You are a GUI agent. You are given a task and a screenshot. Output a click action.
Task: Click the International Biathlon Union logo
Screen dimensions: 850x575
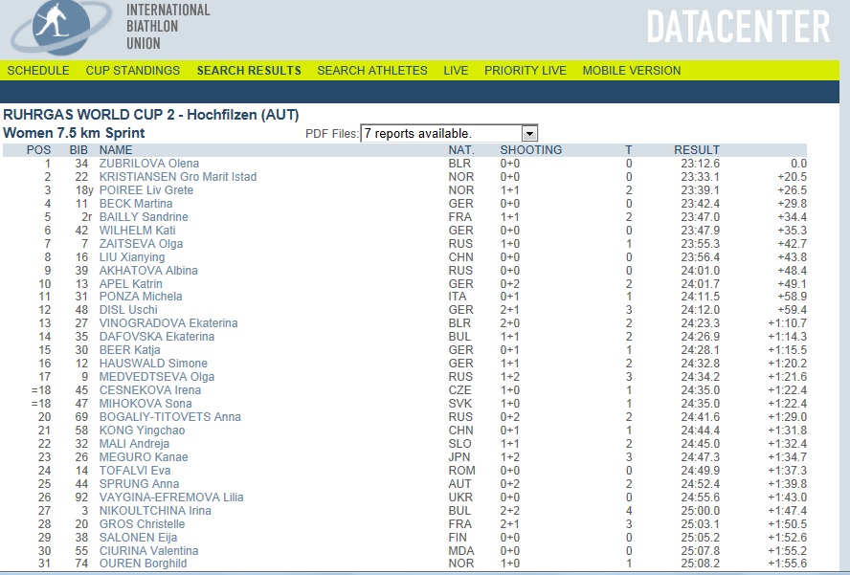(60, 27)
